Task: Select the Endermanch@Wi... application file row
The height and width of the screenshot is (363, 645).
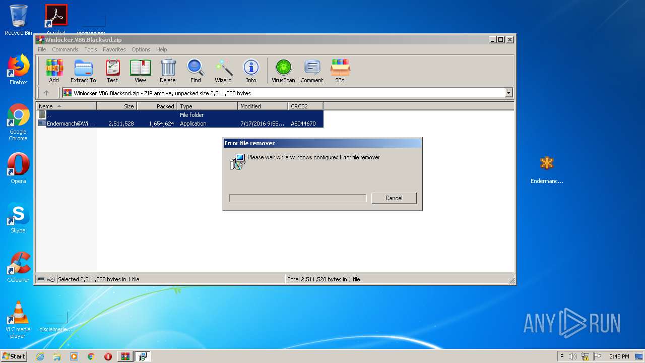Action: click(180, 124)
